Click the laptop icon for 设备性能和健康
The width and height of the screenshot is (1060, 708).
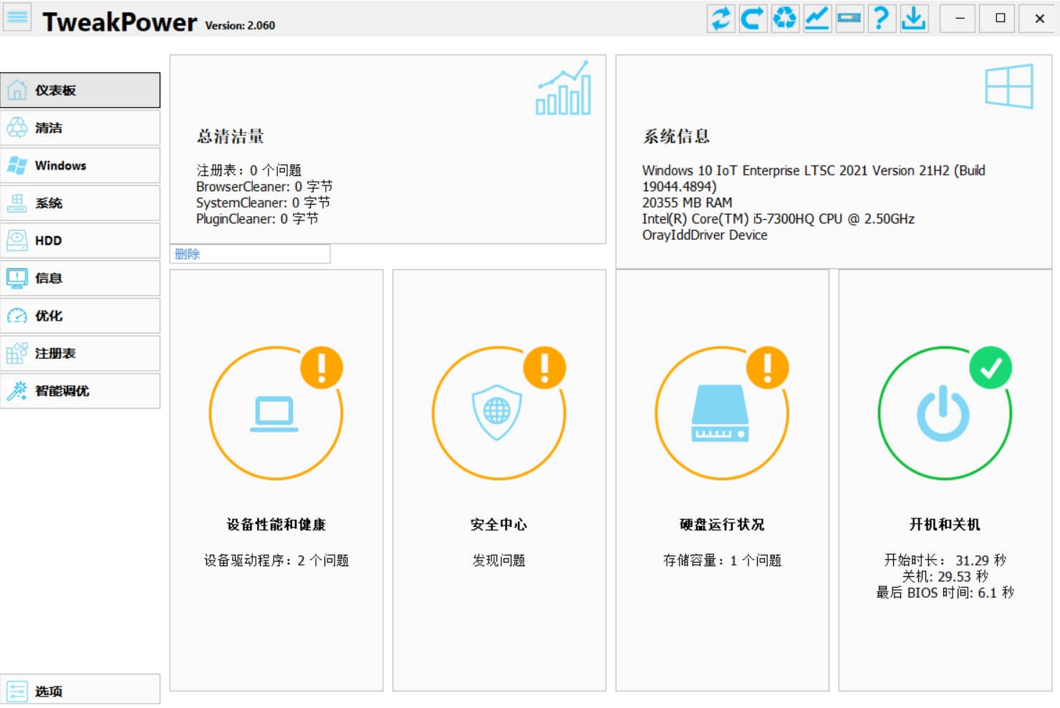point(274,414)
